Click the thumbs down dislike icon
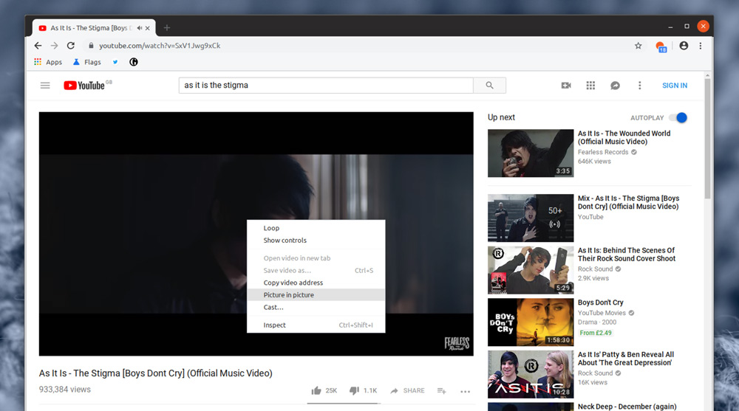Viewport: 739px width, 411px height. pyautogui.click(x=354, y=390)
